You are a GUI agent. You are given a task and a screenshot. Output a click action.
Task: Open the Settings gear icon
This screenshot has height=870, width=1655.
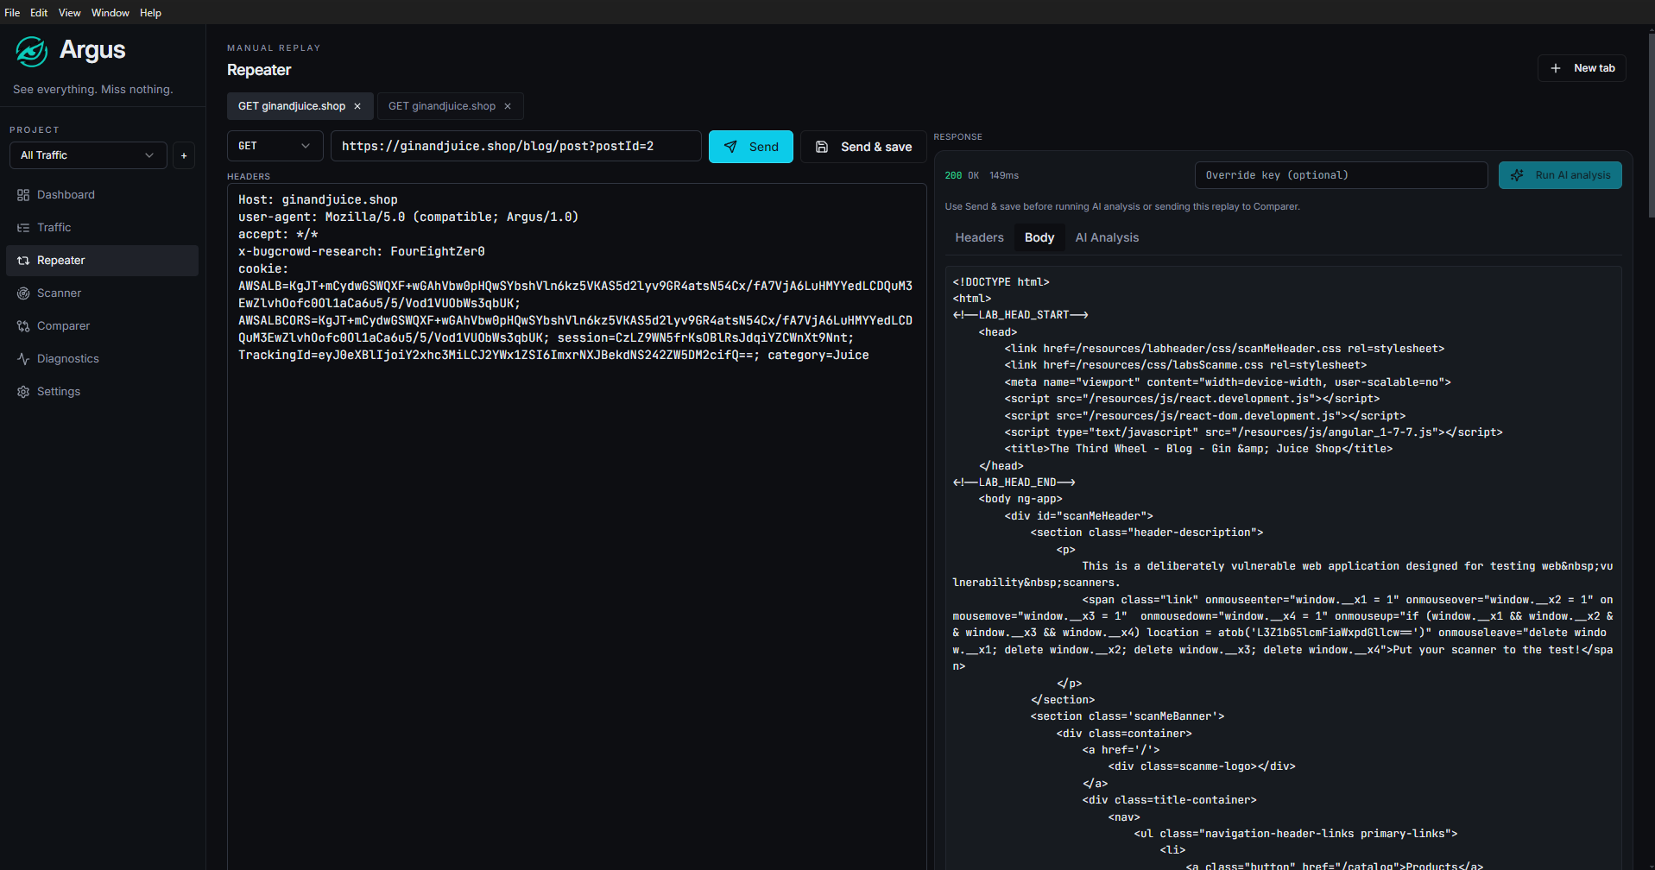23,392
